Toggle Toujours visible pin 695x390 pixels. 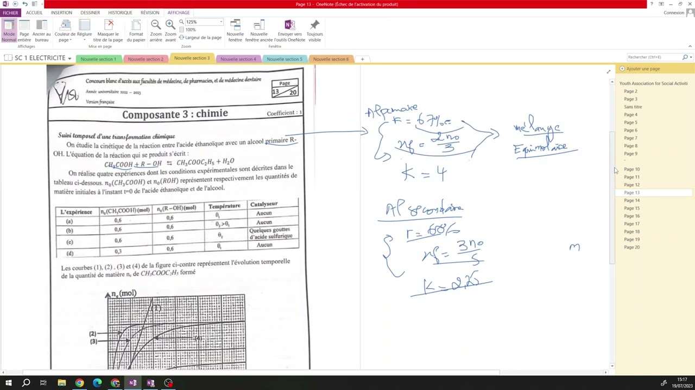pos(314,31)
